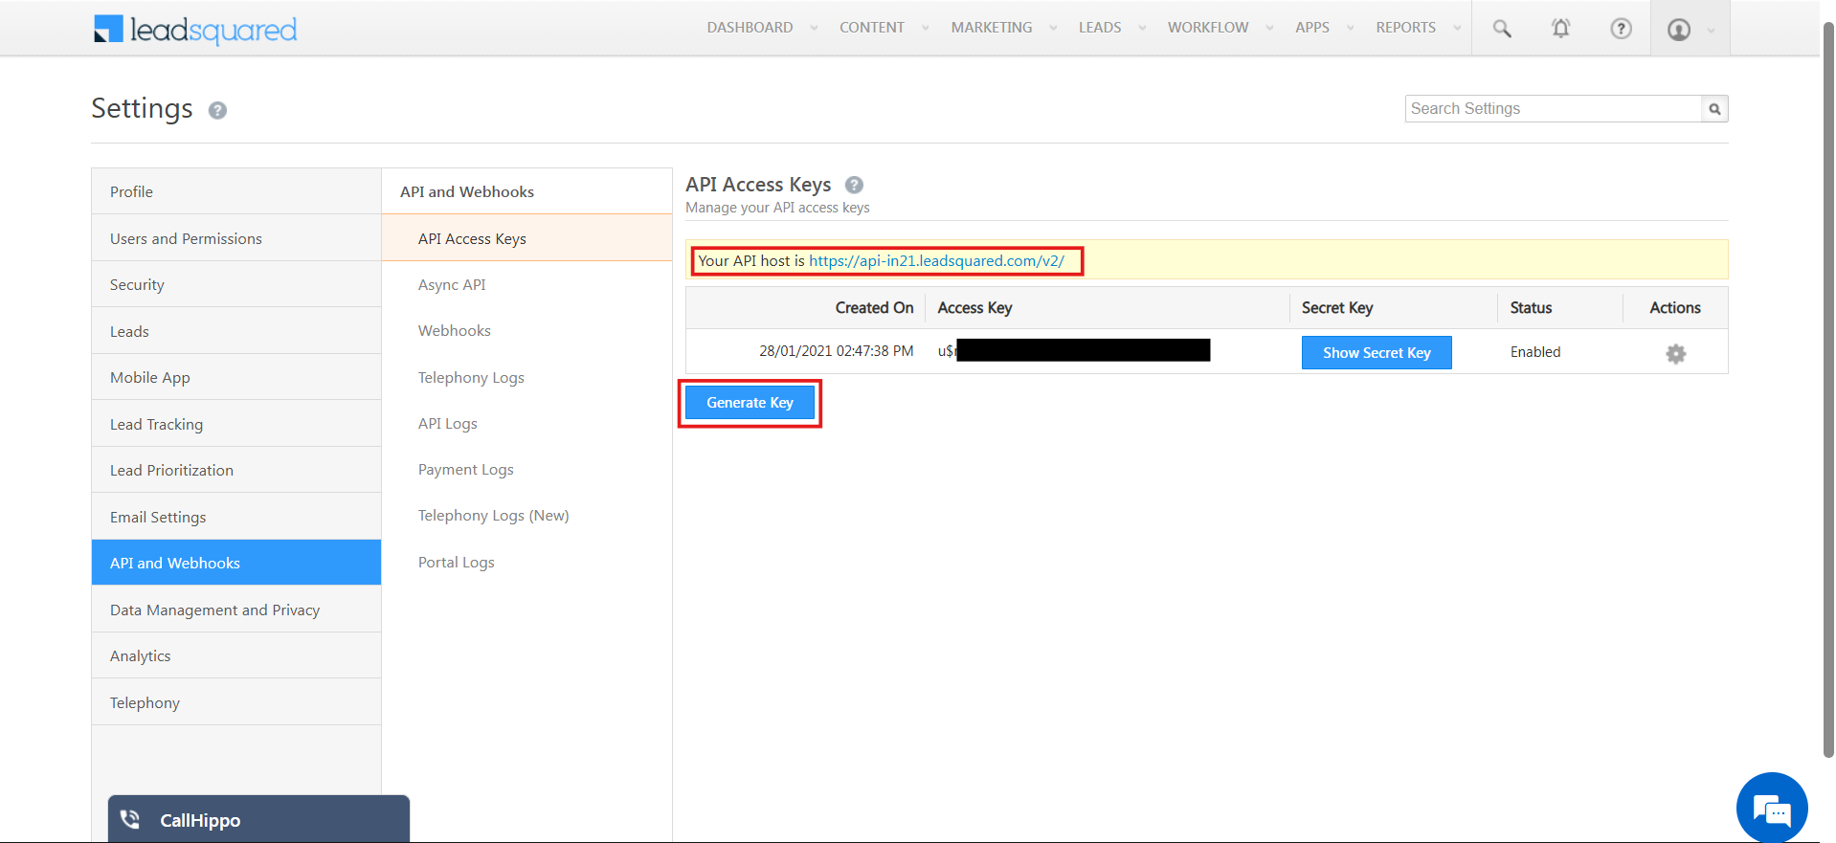Click into the Search Settings field
This screenshot has height=843, width=1836.
[x=1553, y=109]
